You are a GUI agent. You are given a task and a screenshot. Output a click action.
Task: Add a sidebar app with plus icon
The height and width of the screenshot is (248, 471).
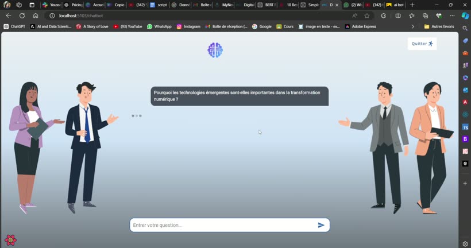[465, 183]
